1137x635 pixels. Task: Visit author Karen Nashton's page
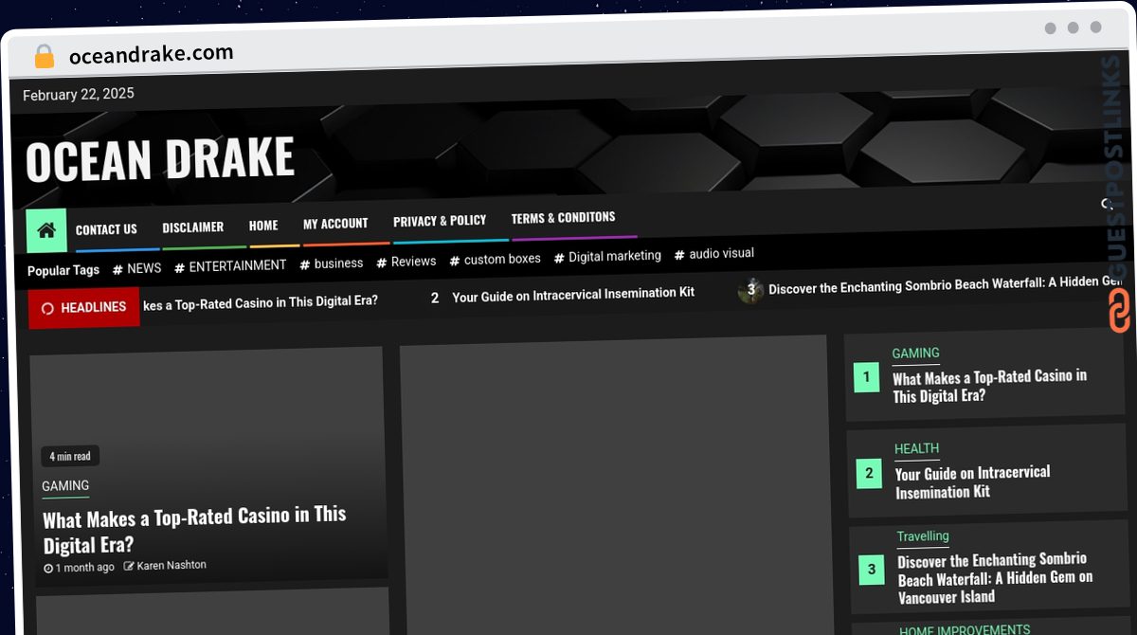[165, 566]
